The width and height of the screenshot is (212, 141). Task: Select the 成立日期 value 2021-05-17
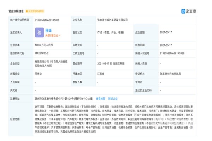click(x=166, y=32)
